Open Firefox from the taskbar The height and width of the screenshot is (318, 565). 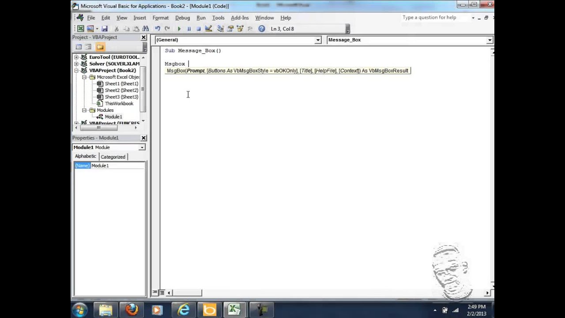click(131, 310)
